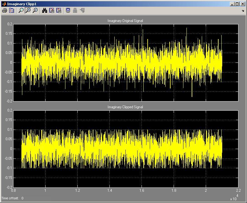Image resolution: width=247 pixels, height=203 pixels.
Task: Click the -0.15 y-label of the Original Signal plot
Action: pos(9,91)
